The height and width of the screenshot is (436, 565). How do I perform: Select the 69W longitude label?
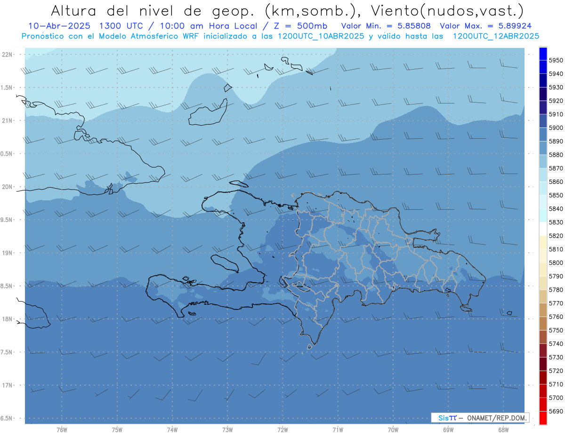pos(448,429)
